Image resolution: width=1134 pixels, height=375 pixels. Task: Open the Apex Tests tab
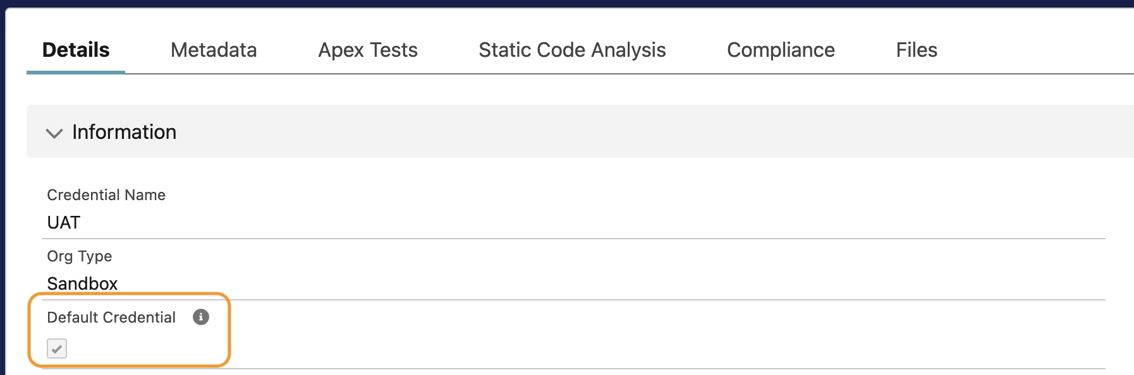(368, 50)
